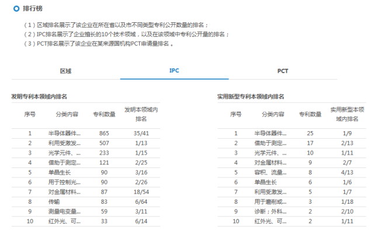Click the 诊断；外科... classification cell
374x233 pixels.
tap(271, 211)
